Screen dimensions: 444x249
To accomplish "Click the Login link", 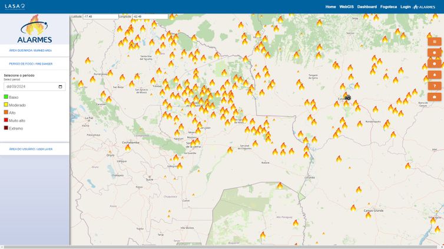I will 405,7.
